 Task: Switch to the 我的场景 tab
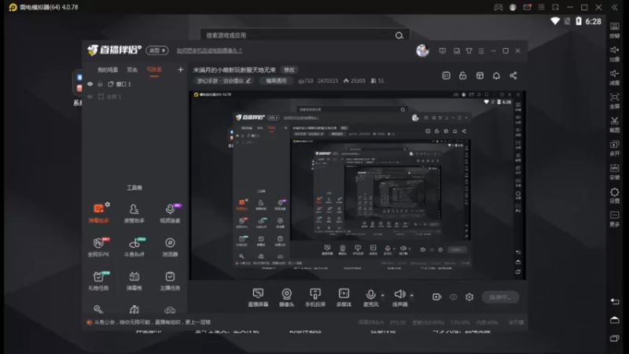point(108,70)
